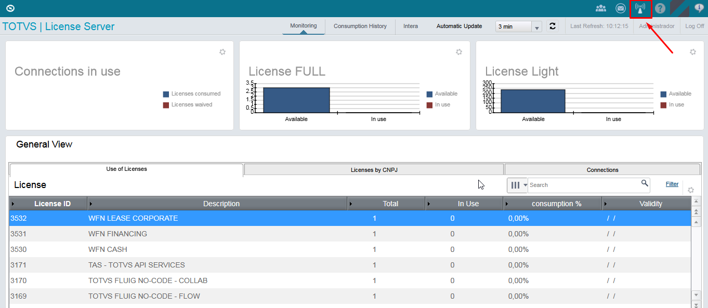Expand the In Use column header arrow
Screen dimensions: 708x308
429,204
